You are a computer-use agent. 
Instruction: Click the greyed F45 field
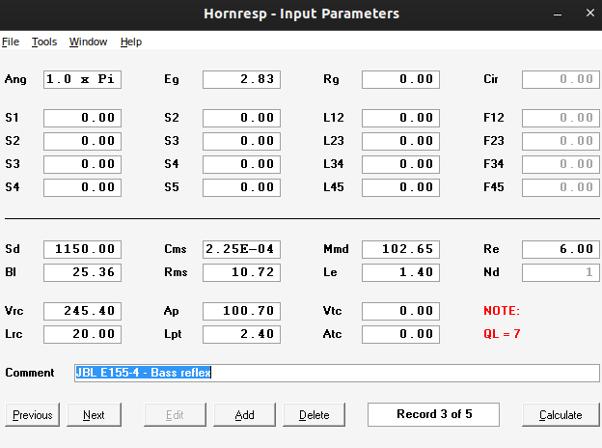tap(561, 187)
